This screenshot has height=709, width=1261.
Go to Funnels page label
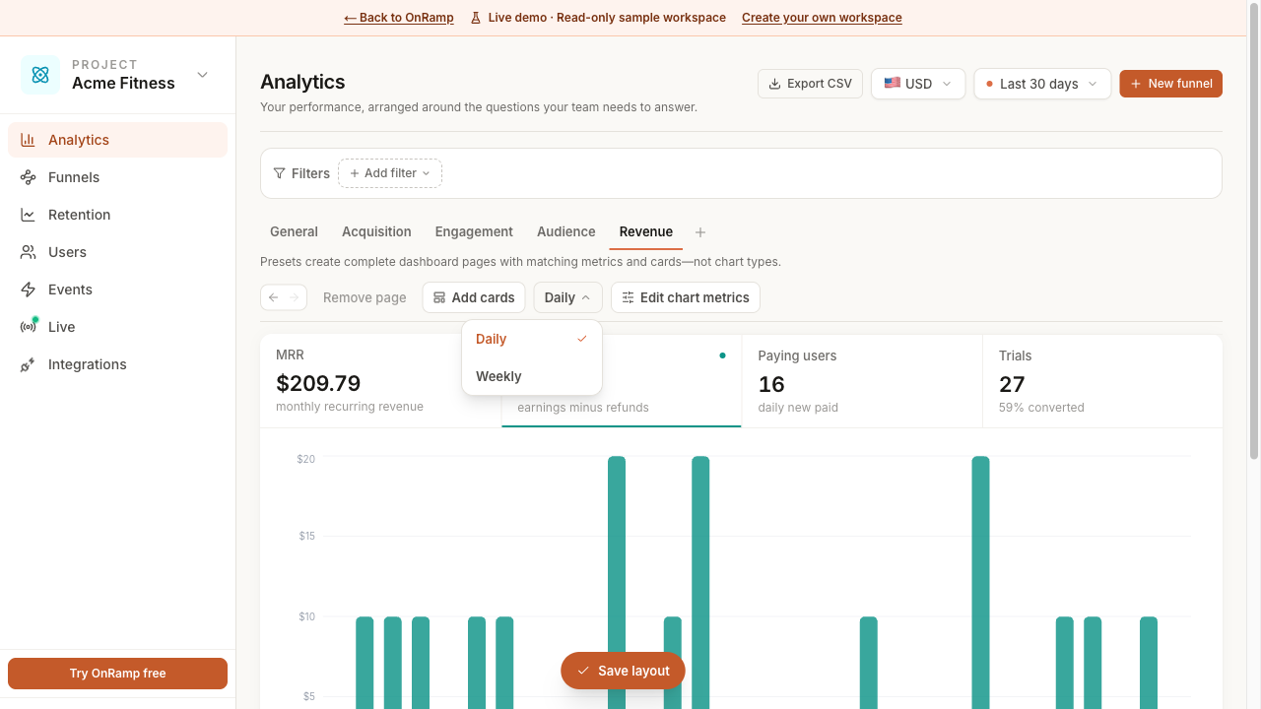click(74, 177)
